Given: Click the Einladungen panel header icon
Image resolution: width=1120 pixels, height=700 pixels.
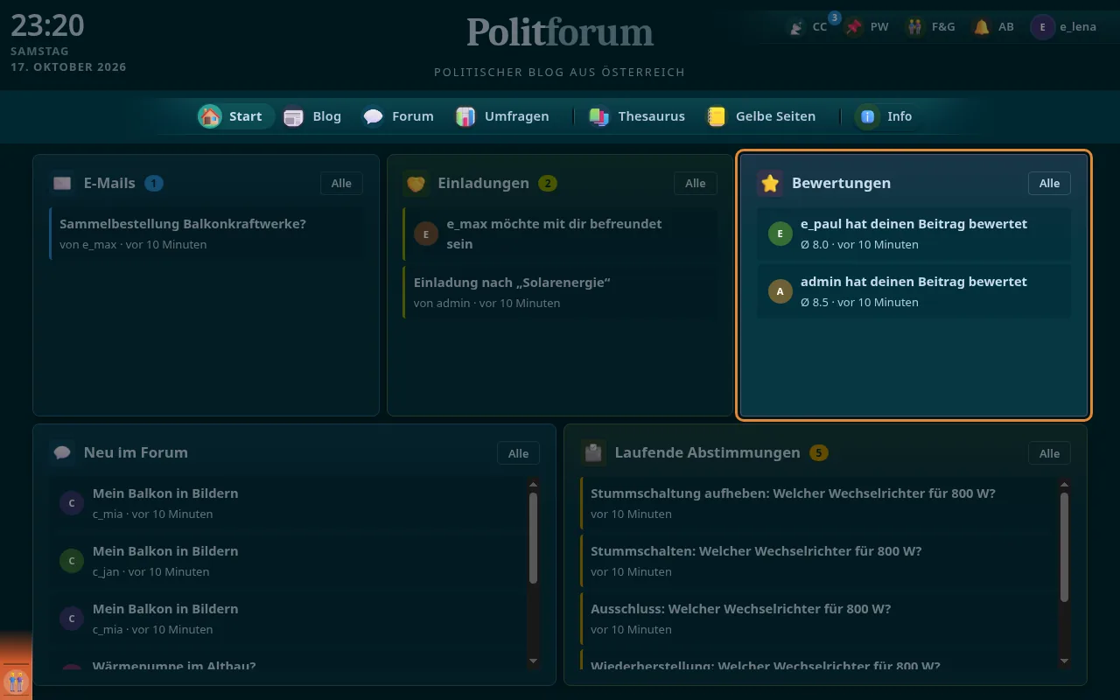Looking at the screenshot, I should click(416, 183).
